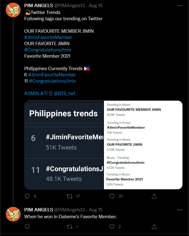Open the first #JiminFavoriteMember hashtag link

click(48, 37)
